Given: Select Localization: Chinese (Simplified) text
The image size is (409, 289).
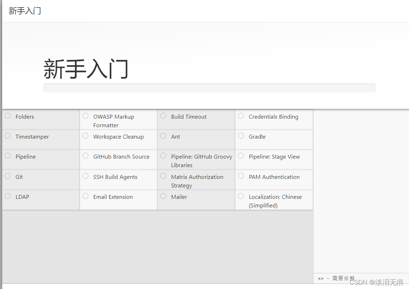Looking at the screenshot, I should [x=275, y=201].
